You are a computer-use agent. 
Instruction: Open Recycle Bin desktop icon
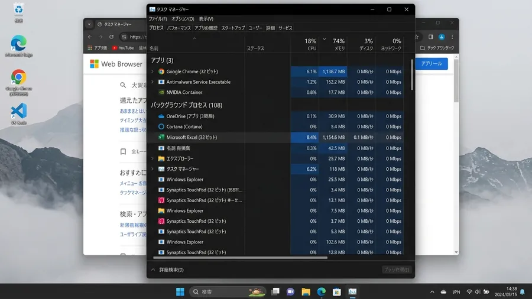pyautogui.click(x=19, y=12)
